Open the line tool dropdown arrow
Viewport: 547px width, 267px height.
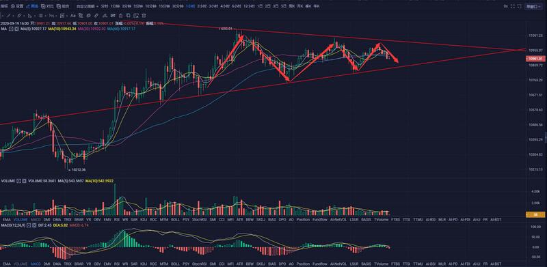coord(13,16)
